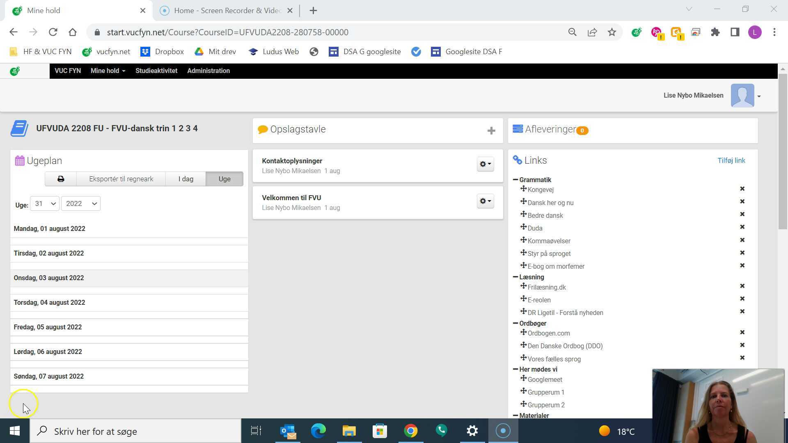The height and width of the screenshot is (443, 788).
Task: Click the printer icon in Ugeplan
Action: pos(61,179)
